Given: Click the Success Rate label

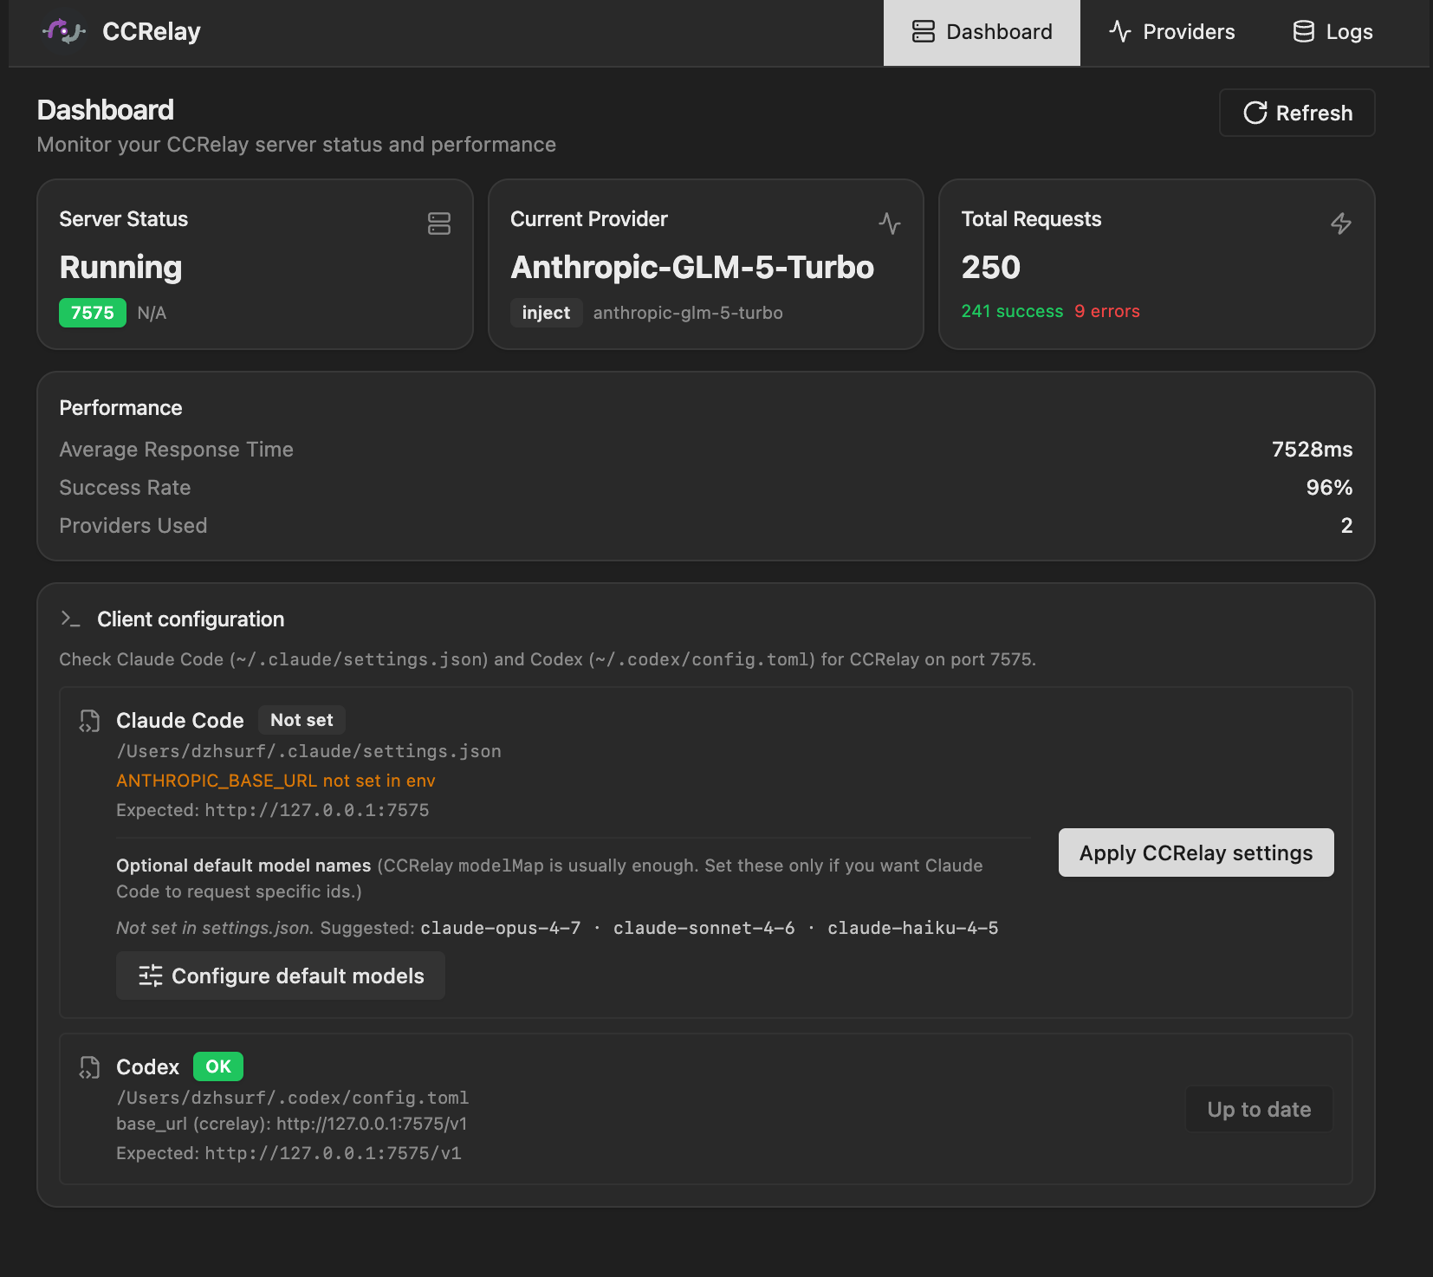Looking at the screenshot, I should [125, 488].
